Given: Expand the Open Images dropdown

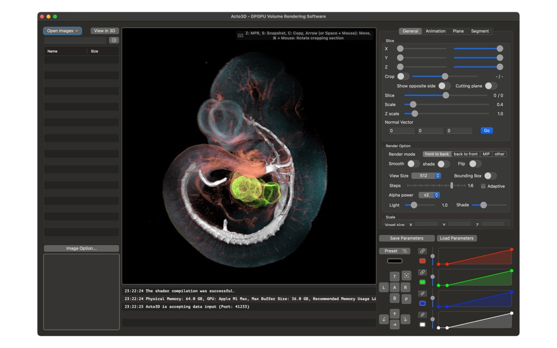Looking at the screenshot, I should (x=62, y=31).
